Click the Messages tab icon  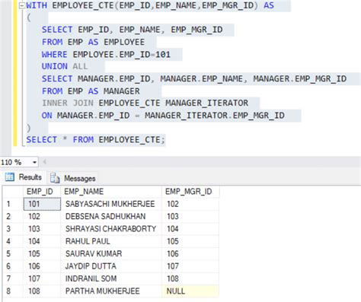click(x=55, y=178)
